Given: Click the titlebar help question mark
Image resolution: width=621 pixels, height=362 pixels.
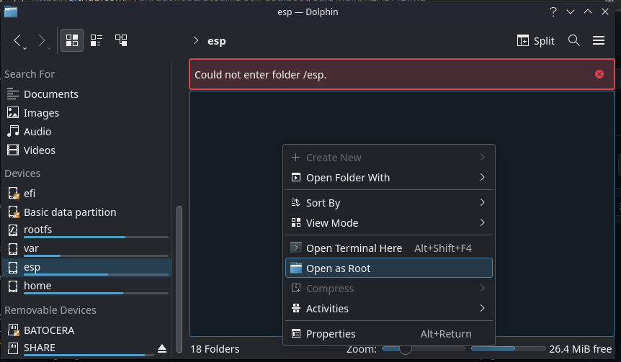Looking at the screenshot, I should tap(553, 12).
